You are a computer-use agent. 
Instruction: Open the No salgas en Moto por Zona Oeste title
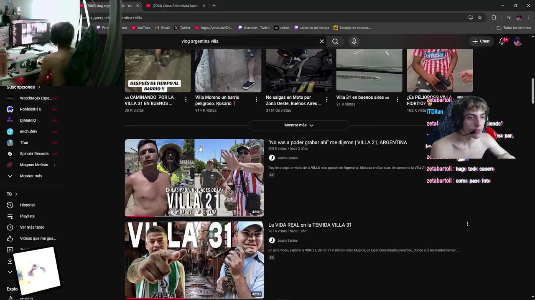click(293, 100)
